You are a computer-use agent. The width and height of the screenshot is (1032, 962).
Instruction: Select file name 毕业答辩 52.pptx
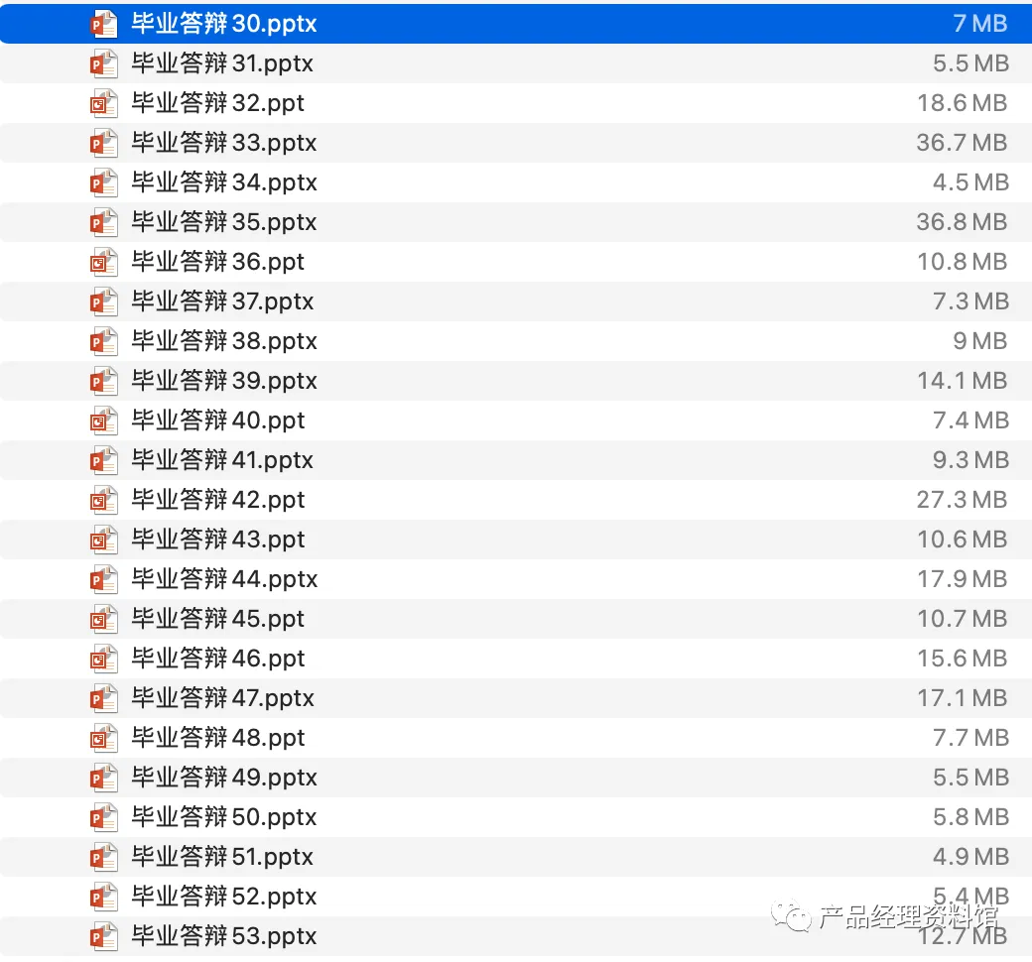pos(224,897)
